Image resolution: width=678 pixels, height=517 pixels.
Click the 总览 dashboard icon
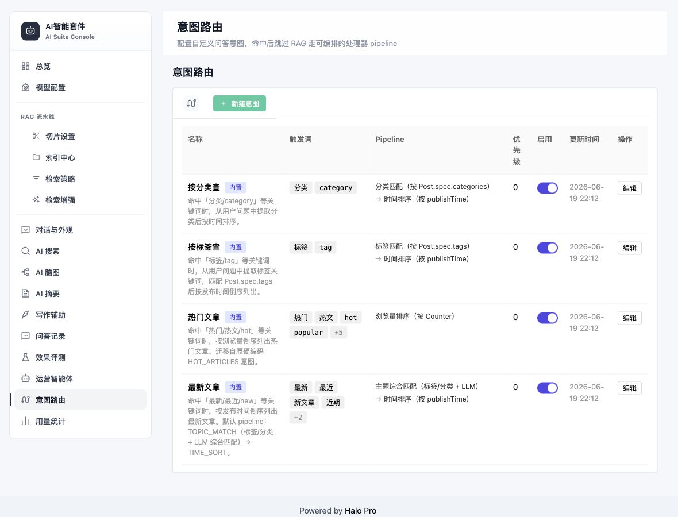pyautogui.click(x=25, y=65)
